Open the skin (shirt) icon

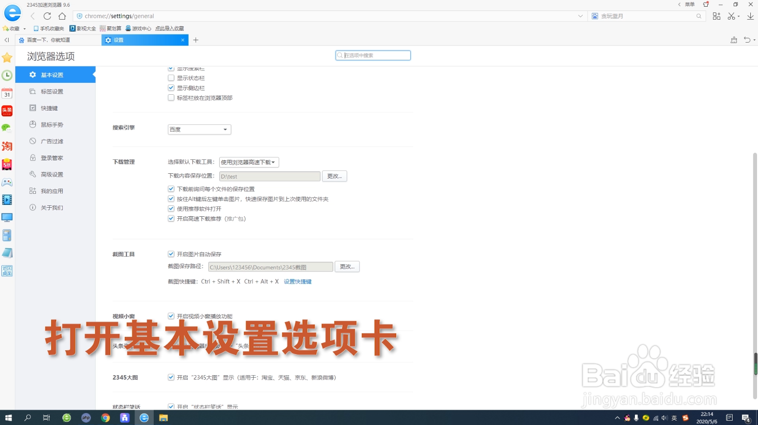pos(706,4)
